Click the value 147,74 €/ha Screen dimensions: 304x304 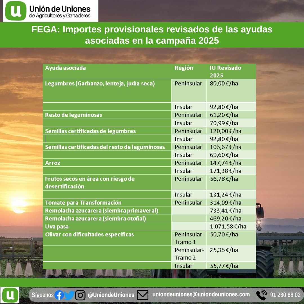(226, 163)
